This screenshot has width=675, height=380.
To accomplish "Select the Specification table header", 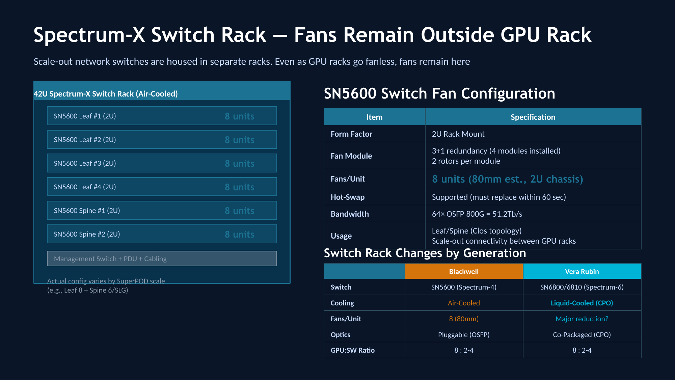I will [x=533, y=117].
